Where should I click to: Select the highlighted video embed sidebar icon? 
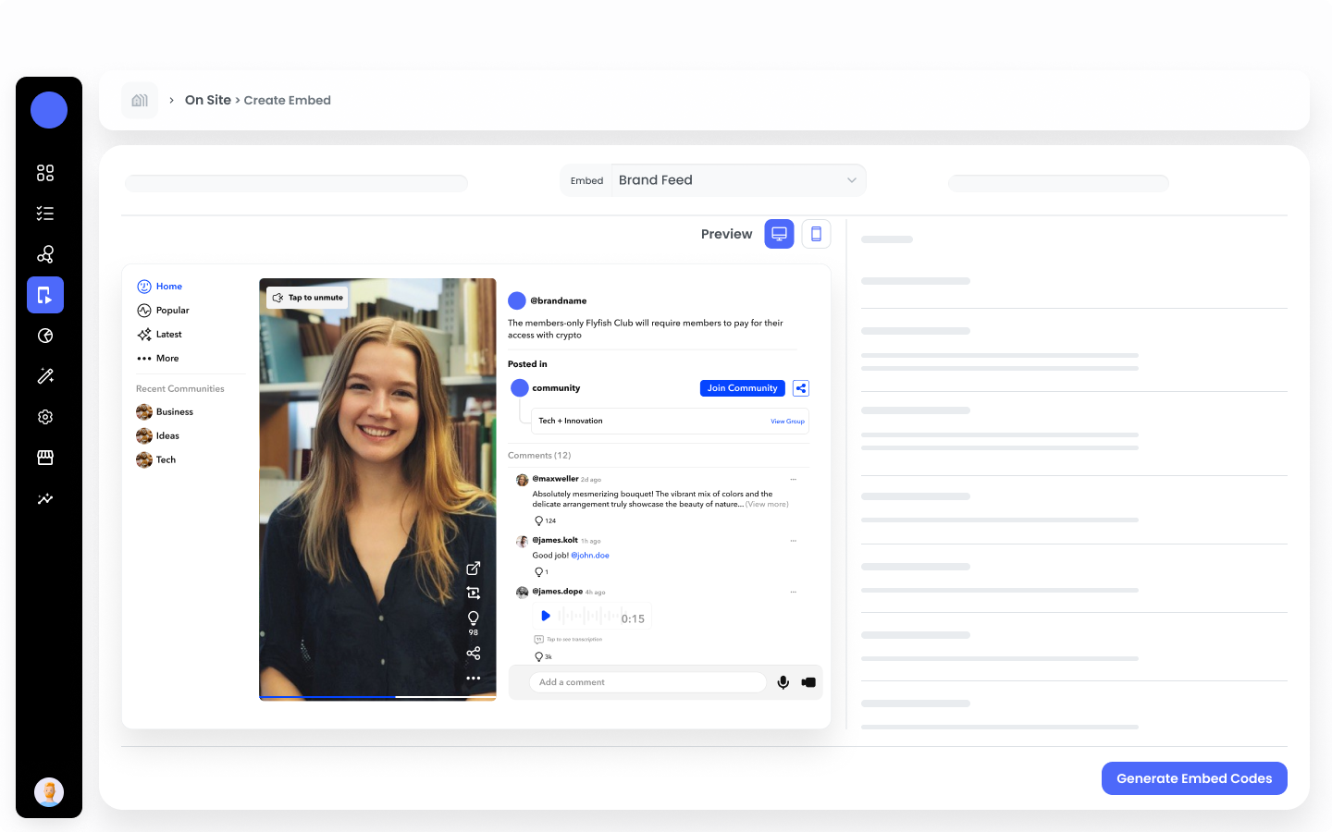pyautogui.click(x=45, y=295)
